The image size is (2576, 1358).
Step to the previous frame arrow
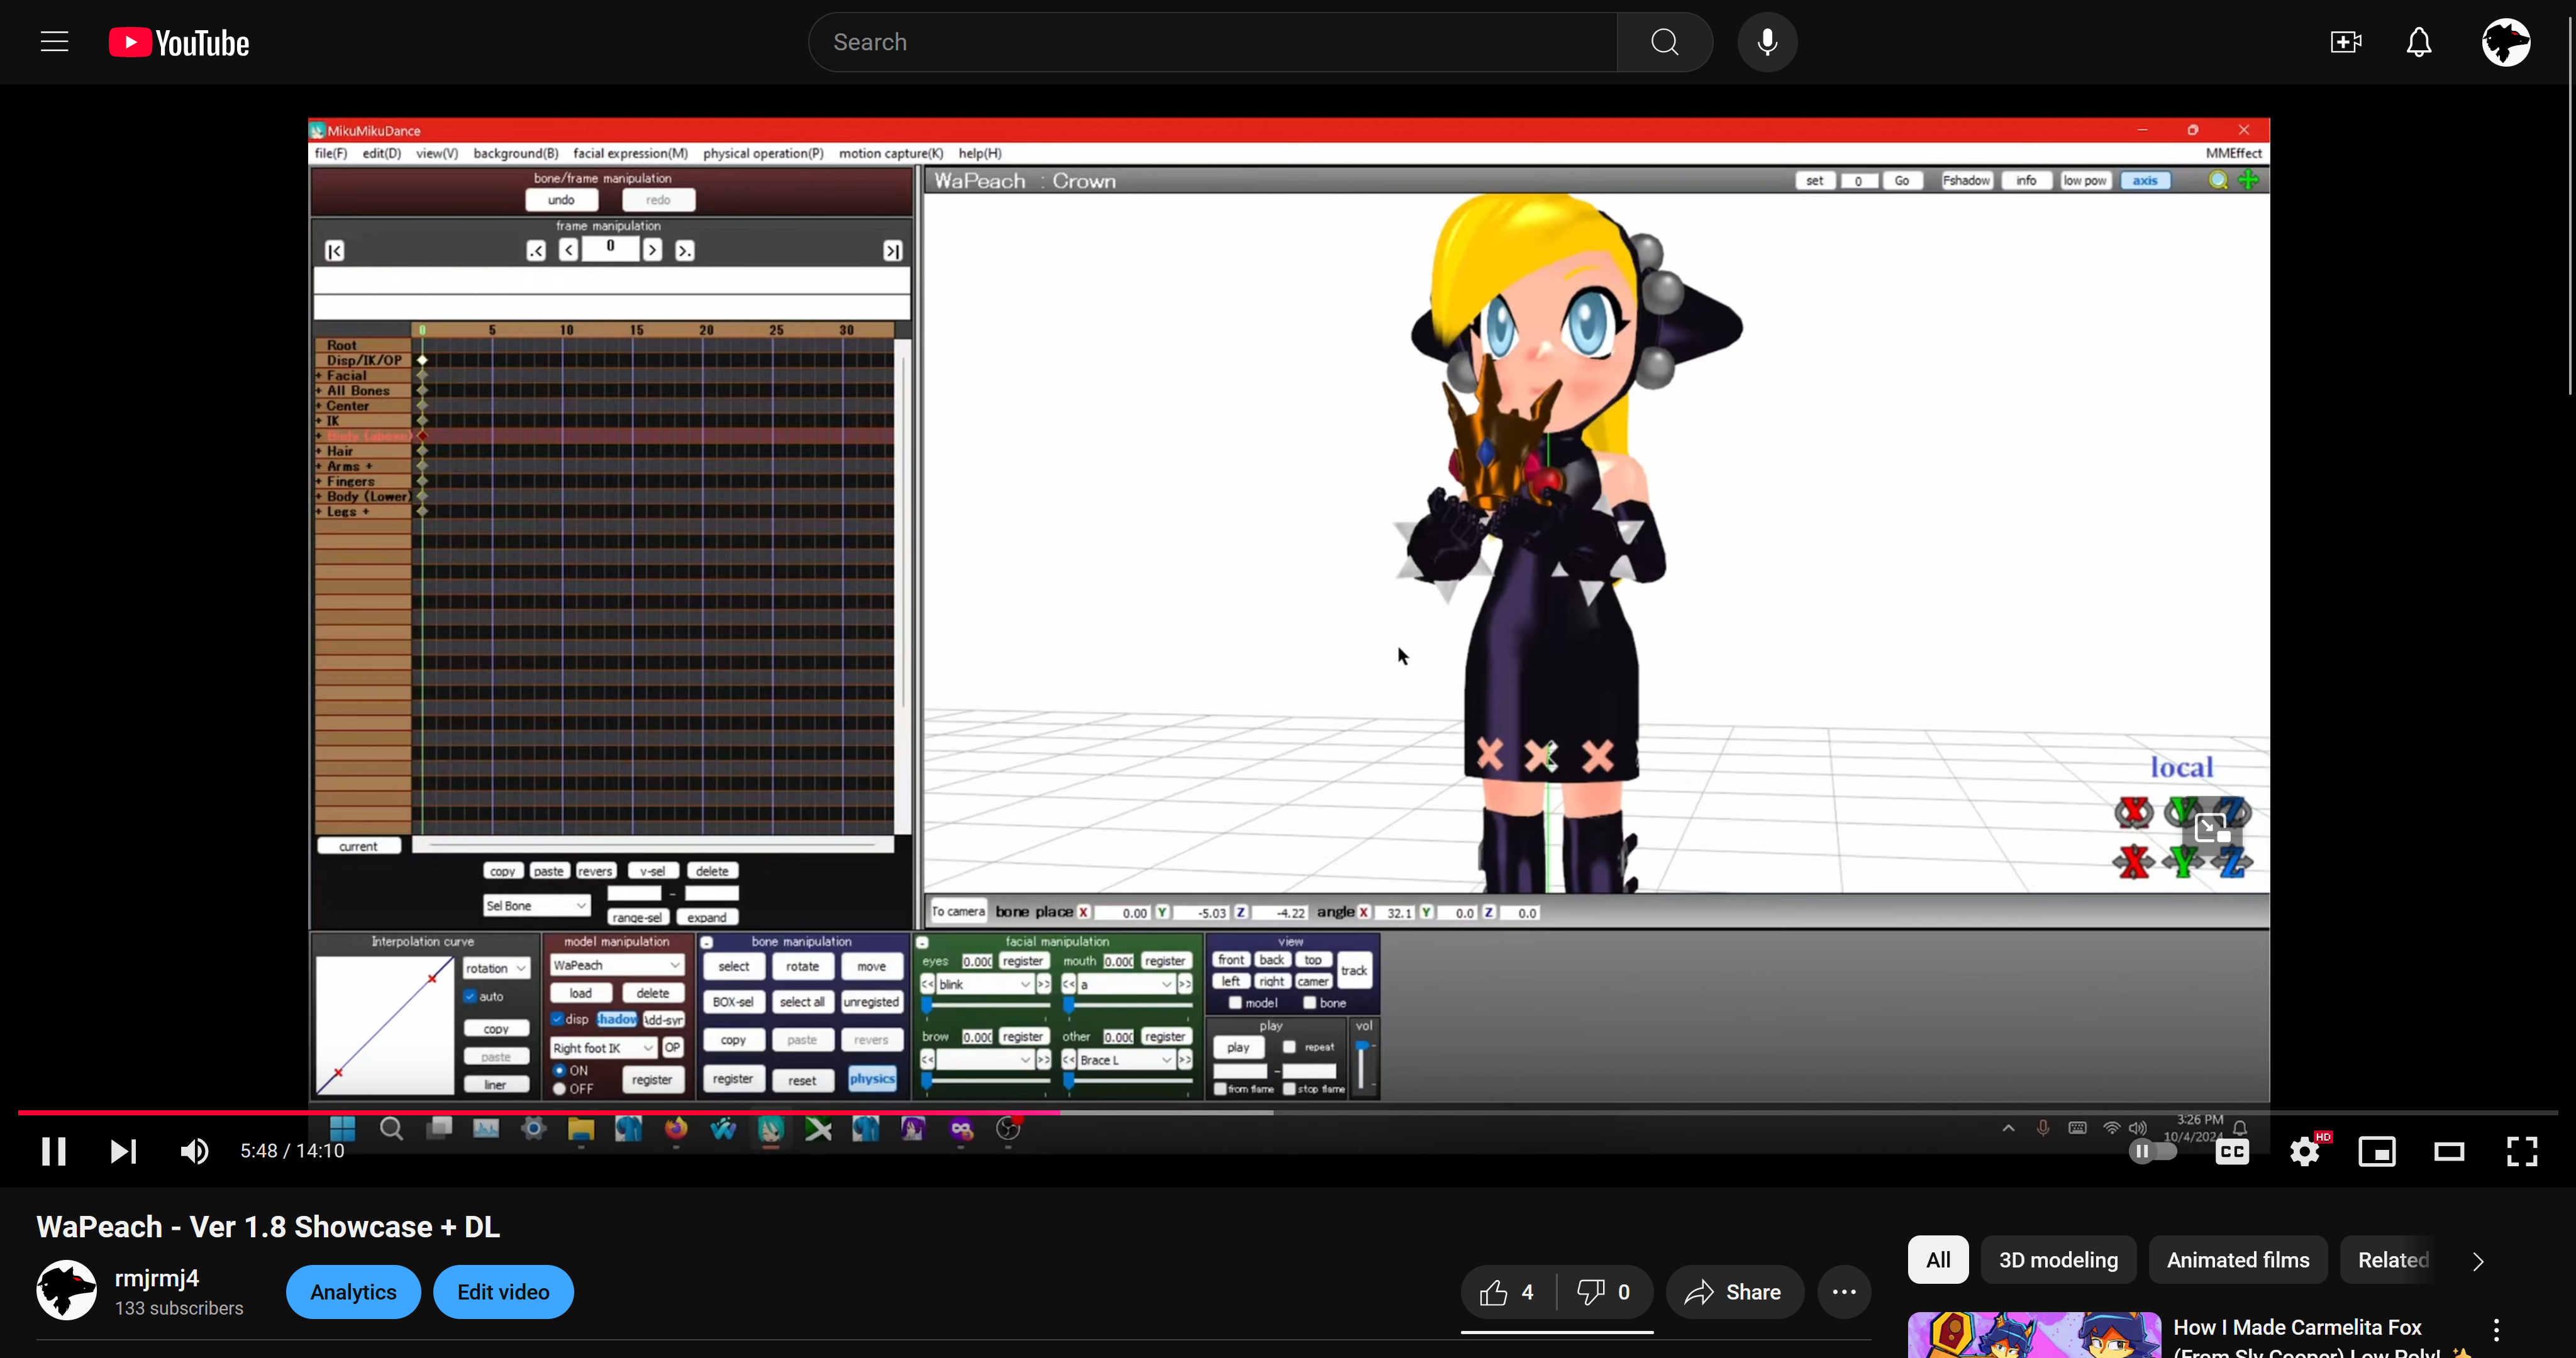point(568,250)
